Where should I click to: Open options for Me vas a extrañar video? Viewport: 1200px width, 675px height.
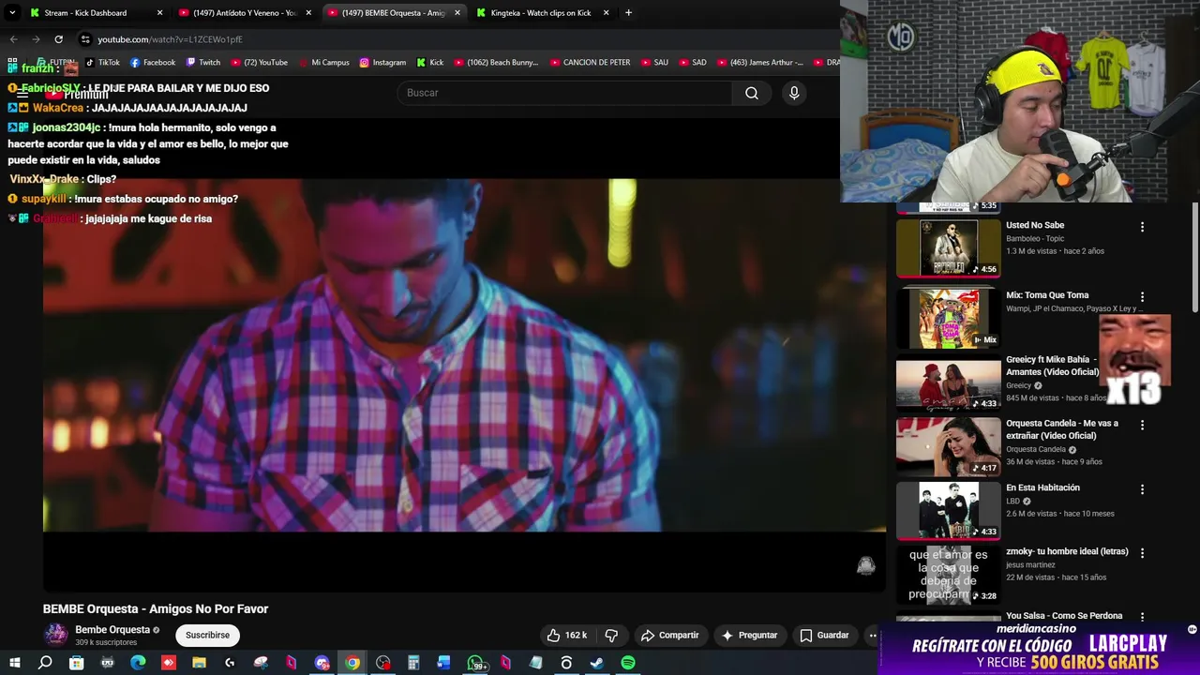point(1142,425)
